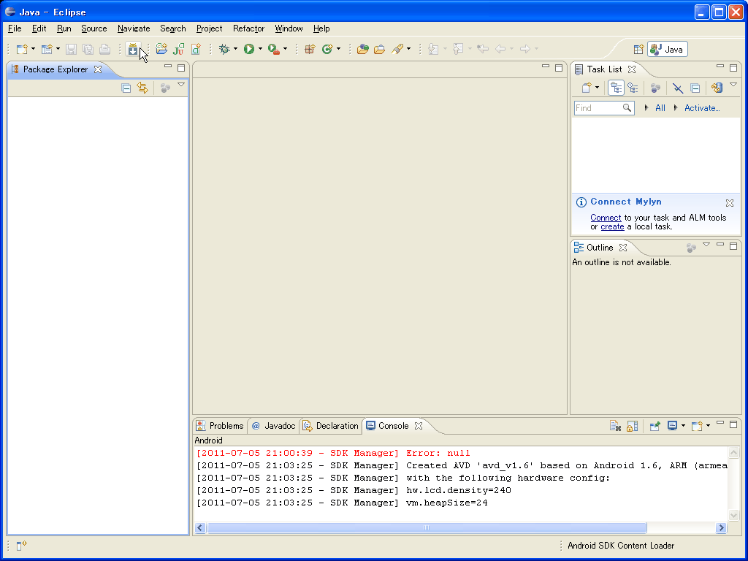Screen dimensions: 748x561
Task: Select the Console tab
Action: point(394,426)
